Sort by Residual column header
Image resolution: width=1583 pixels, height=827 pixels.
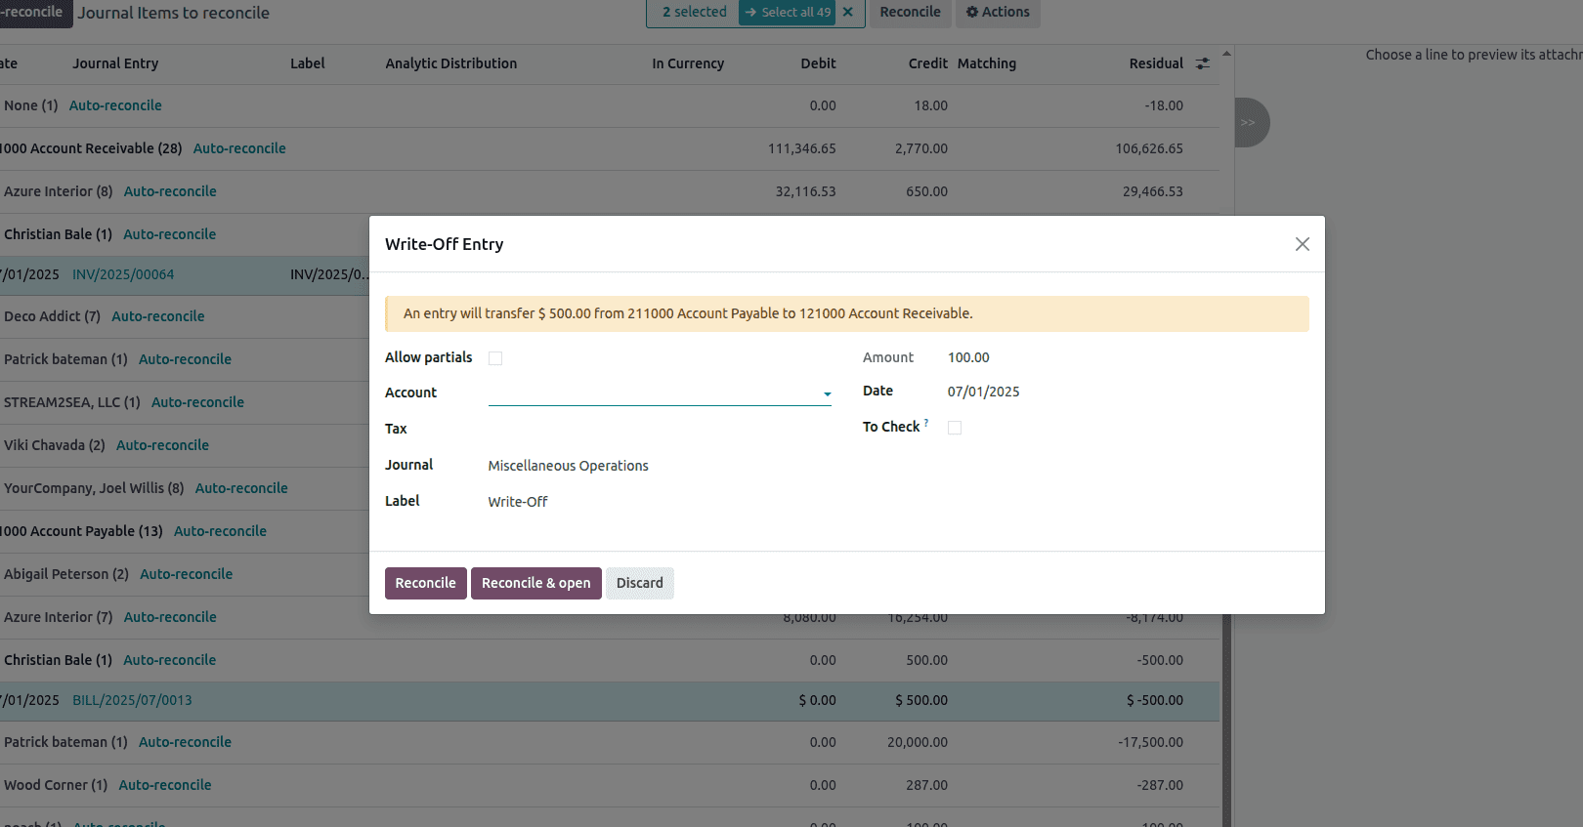pos(1155,63)
